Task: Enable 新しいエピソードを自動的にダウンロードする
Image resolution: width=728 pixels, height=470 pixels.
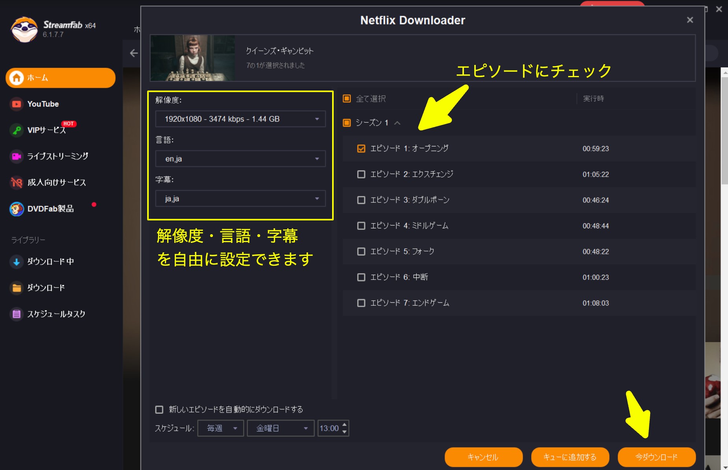Action: click(159, 410)
